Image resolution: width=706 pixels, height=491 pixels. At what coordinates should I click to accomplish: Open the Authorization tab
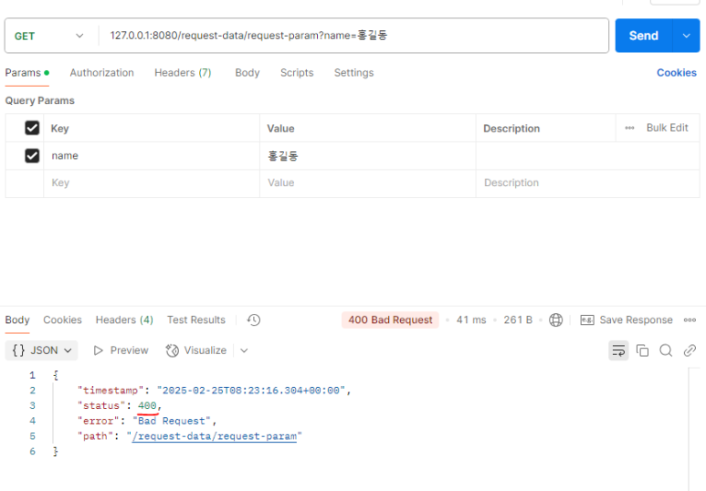point(101,72)
